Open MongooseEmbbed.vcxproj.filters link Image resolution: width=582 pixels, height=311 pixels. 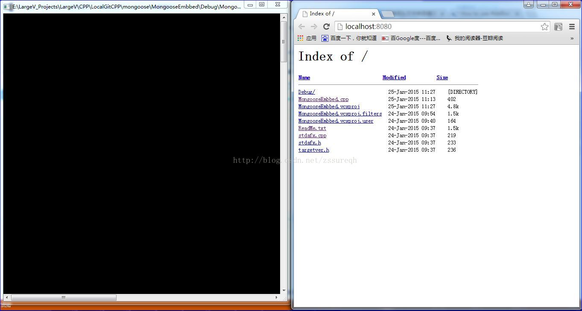[x=340, y=114]
